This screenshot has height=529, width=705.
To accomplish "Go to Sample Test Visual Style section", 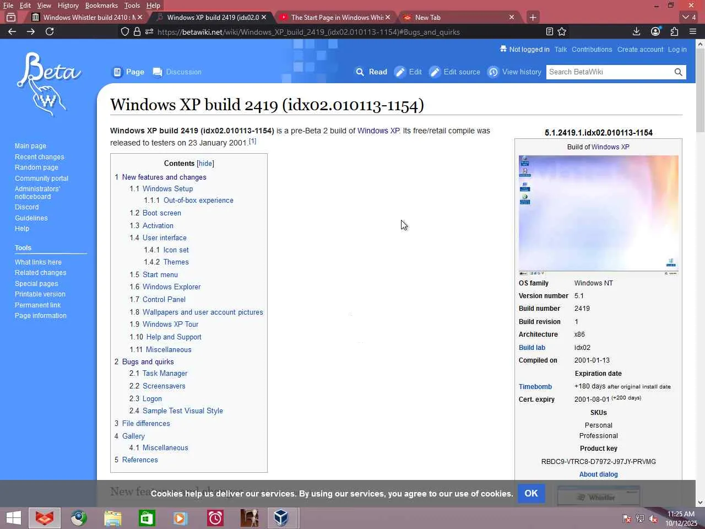I will point(183,411).
